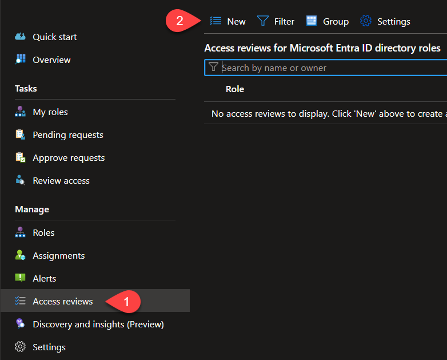447x360 pixels.
Task: Click the Approve requests checkmark icon
Action: pos(20,157)
